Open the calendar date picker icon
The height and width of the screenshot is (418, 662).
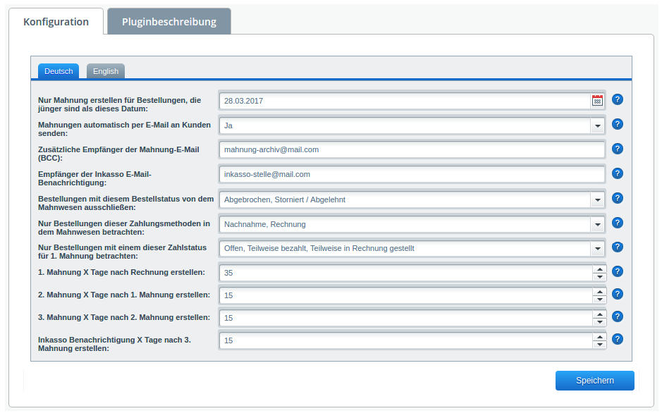click(597, 101)
